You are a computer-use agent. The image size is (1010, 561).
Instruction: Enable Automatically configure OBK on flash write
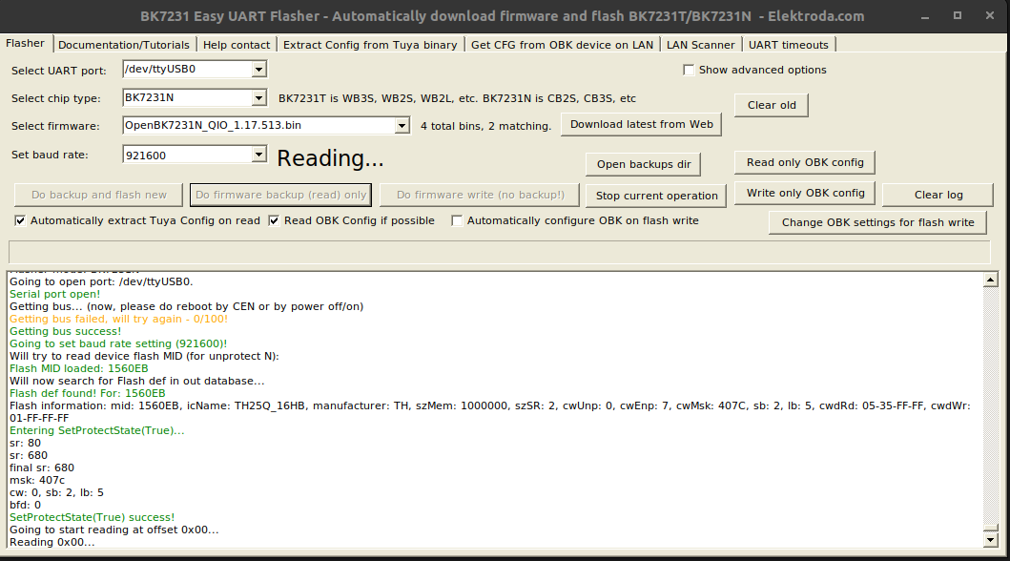(457, 221)
